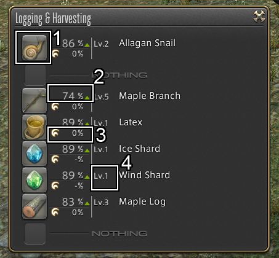Select the Allagan Snail icon
279x258 pixels.
click(x=34, y=48)
